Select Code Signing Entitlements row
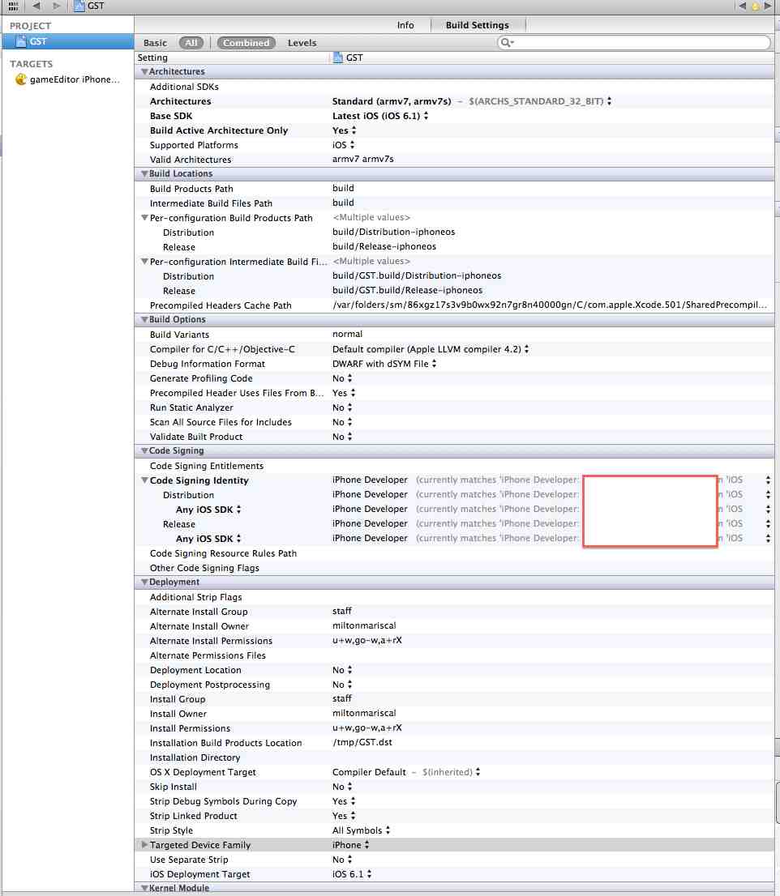780x896 pixels. tap(455, 466)
